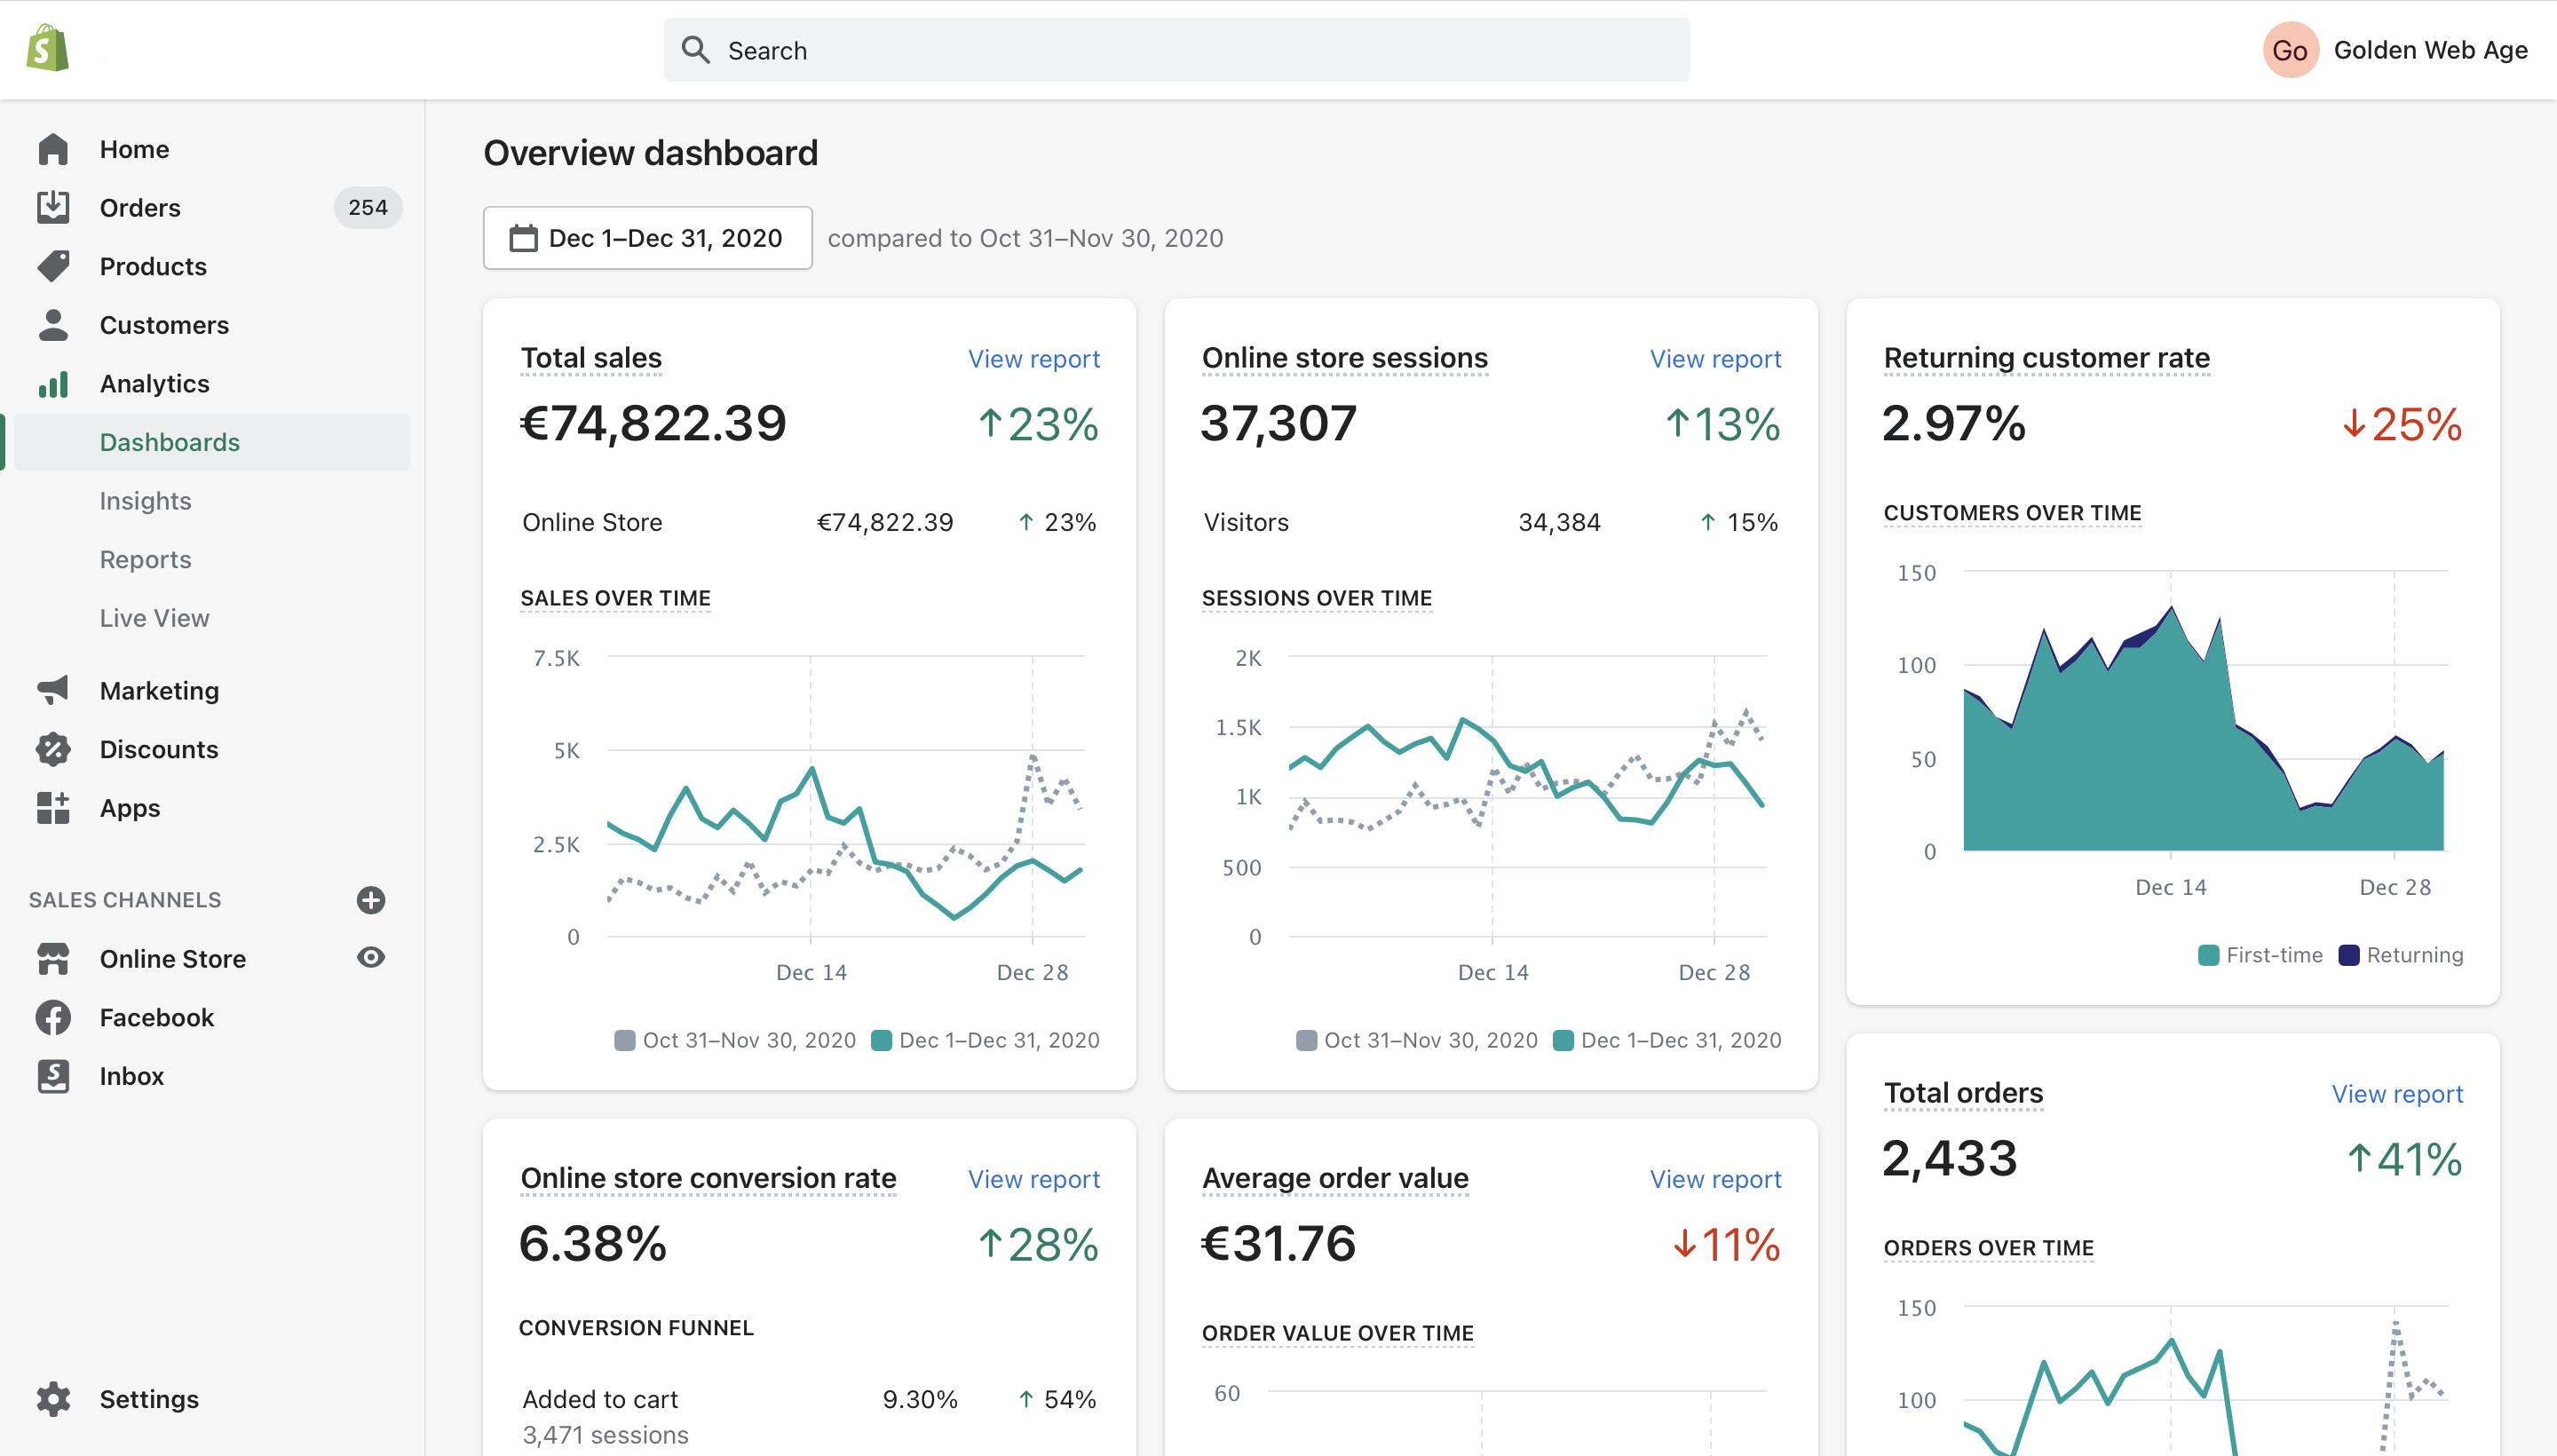Click the ORDER VALUE OVER TIME label
The height and width of the screenshot is (1456, 2557).
[x=1338, y=1333]
